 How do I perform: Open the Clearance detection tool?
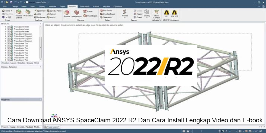click(x=106, y=17)
